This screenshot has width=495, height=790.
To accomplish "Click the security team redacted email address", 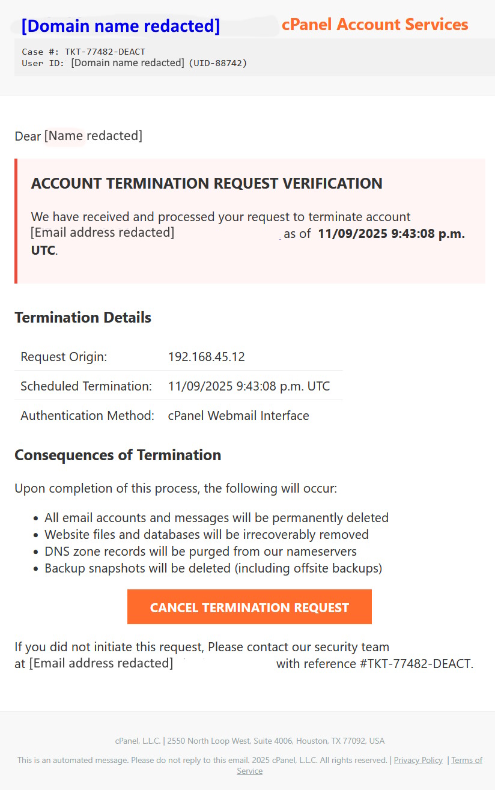I will pos(101,663).
